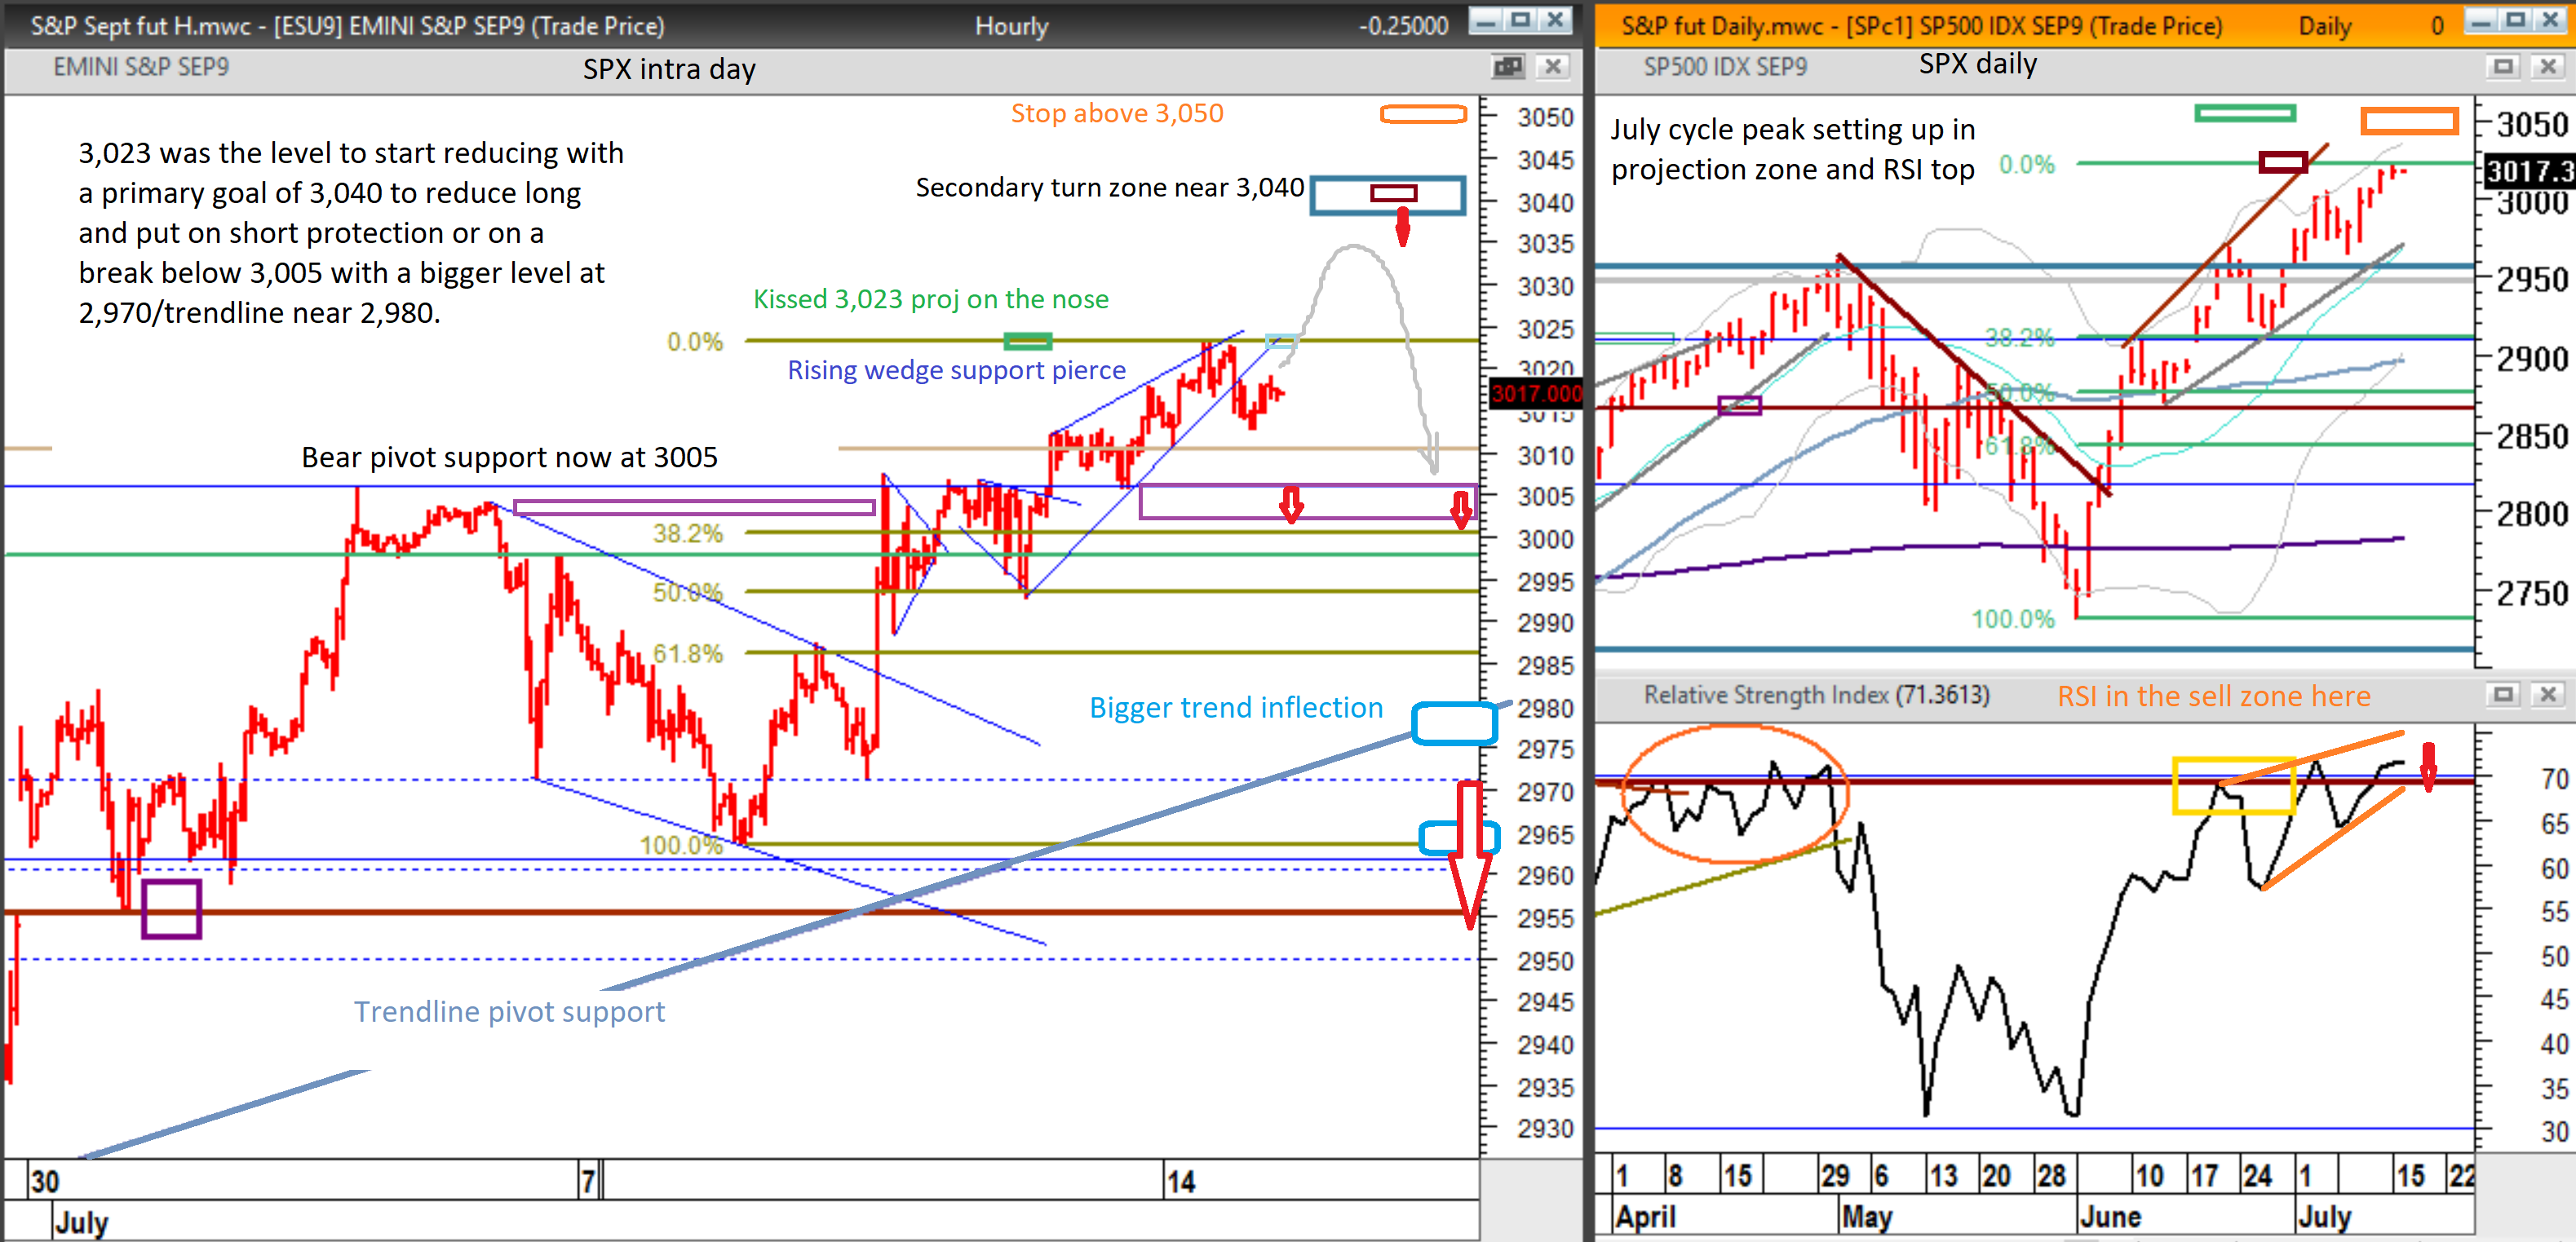The image size is (2576, 1242).
Task: Click the Relative Strength Index (71.3613) label
Action: [1817, 695]
